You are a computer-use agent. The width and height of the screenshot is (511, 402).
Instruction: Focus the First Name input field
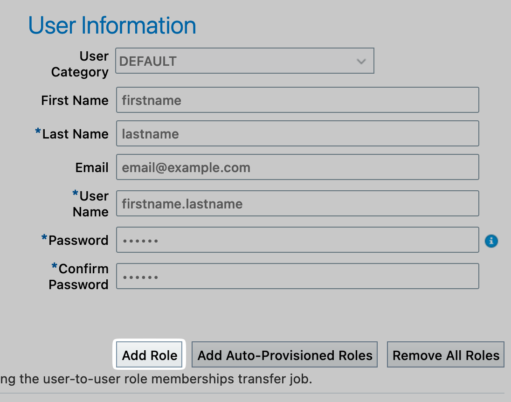297,100
